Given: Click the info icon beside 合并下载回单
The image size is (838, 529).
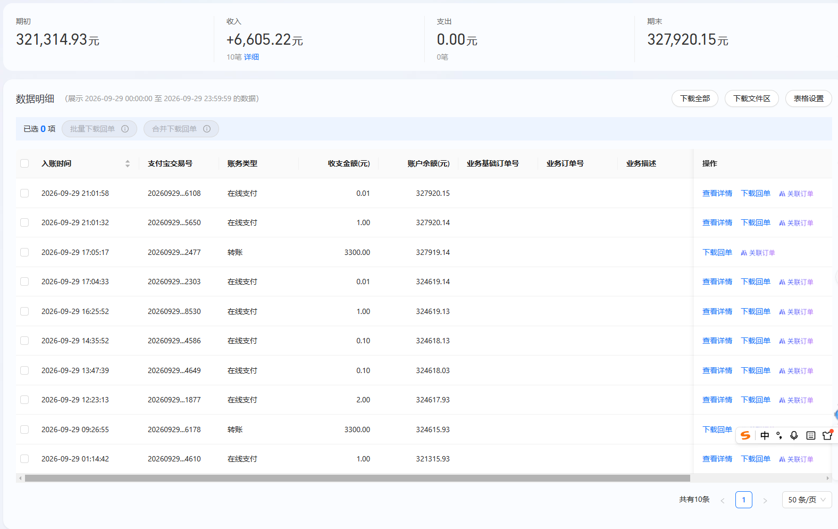Looking at the screenshot, I should coord(207,129).
